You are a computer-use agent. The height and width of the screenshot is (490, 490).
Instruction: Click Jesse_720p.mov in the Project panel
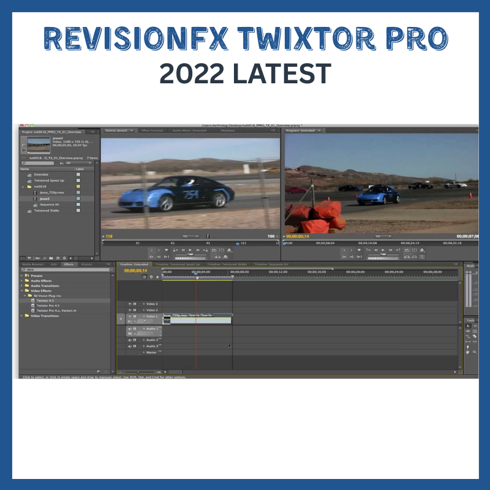pyautogui.click(x=51, y=192)
